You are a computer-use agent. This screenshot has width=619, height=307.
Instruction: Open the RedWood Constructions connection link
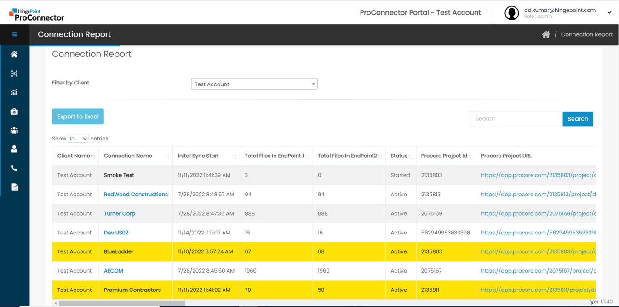tap(136, 195)
